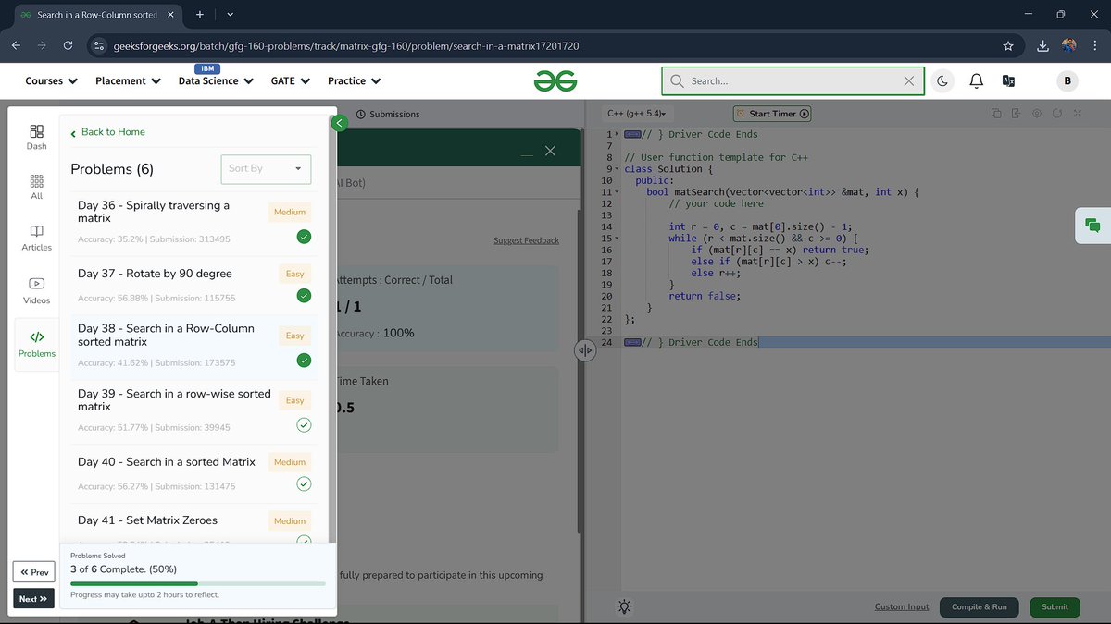Viewport: 1111px width, 624px height.
Task: Click the GeeksforGeeks logo
Action: [x=555, y=81]
